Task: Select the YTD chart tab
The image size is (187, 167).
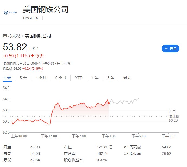Action: point(79,78)
